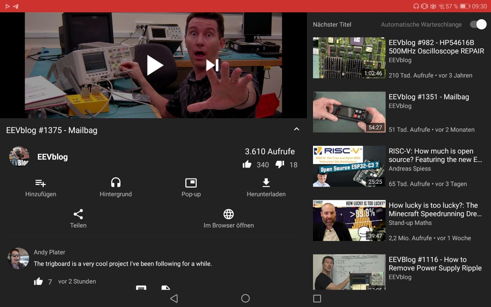Open the EEVblog channel avatar
This screenshot has width=491, height=307.
19,157
